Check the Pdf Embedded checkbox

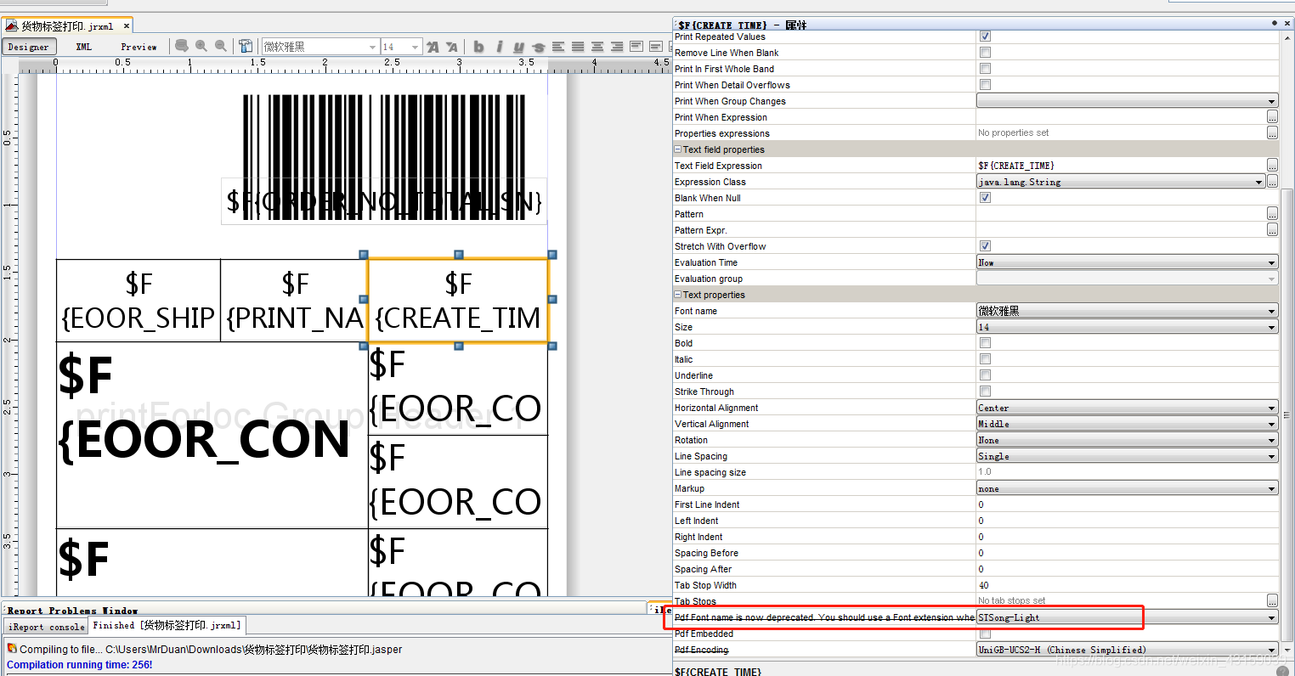[985, 634]
